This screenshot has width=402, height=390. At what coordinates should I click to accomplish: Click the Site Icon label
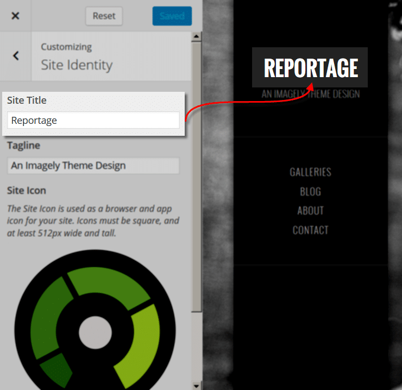27,191
